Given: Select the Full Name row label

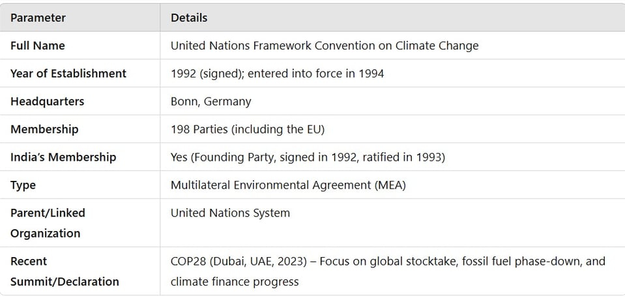Looking at the screenshot, I should point(37,46).
